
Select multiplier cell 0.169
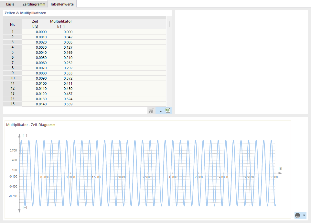click(61, 53)
